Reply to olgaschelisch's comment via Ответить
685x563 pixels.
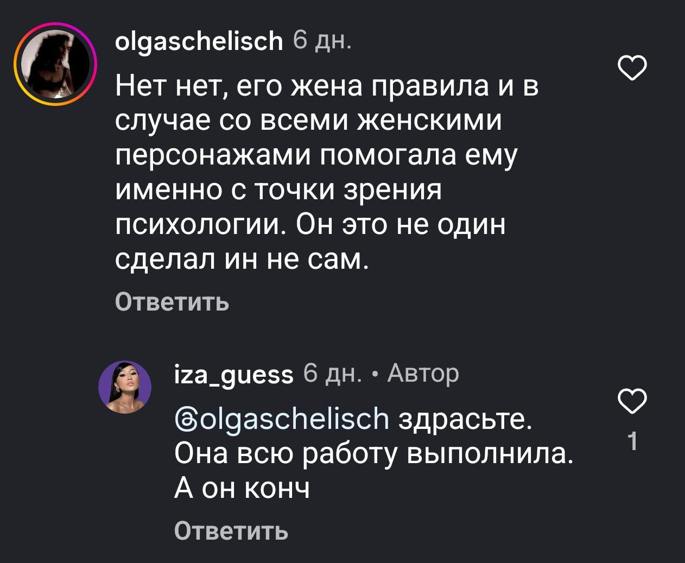(172, 302)
